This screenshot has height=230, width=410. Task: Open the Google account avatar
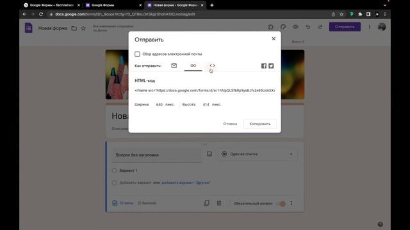pos(382,27)
